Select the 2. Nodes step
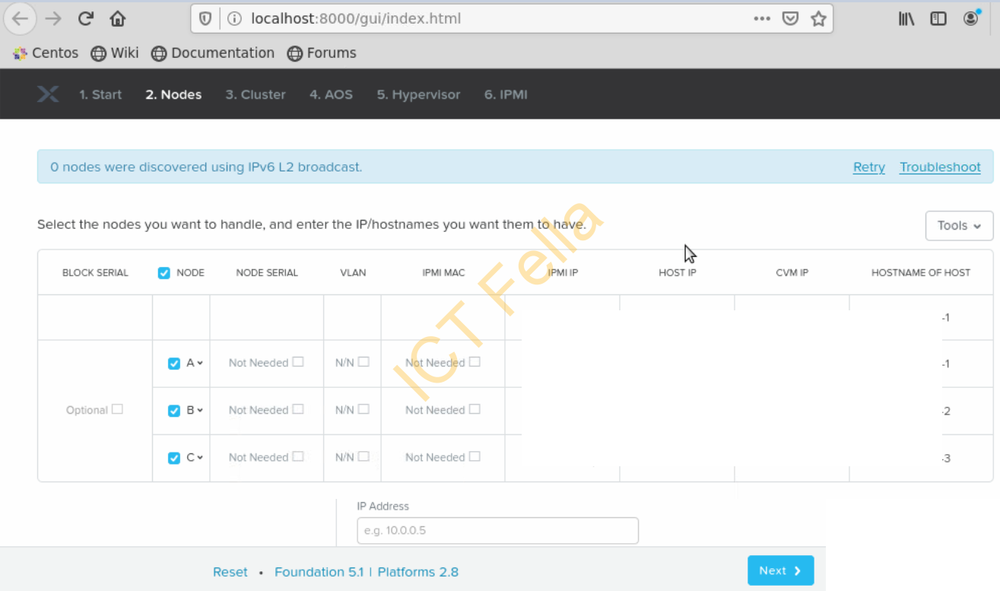The width and height of the screenshot is (1000, 591). click(x=173, y=95)
